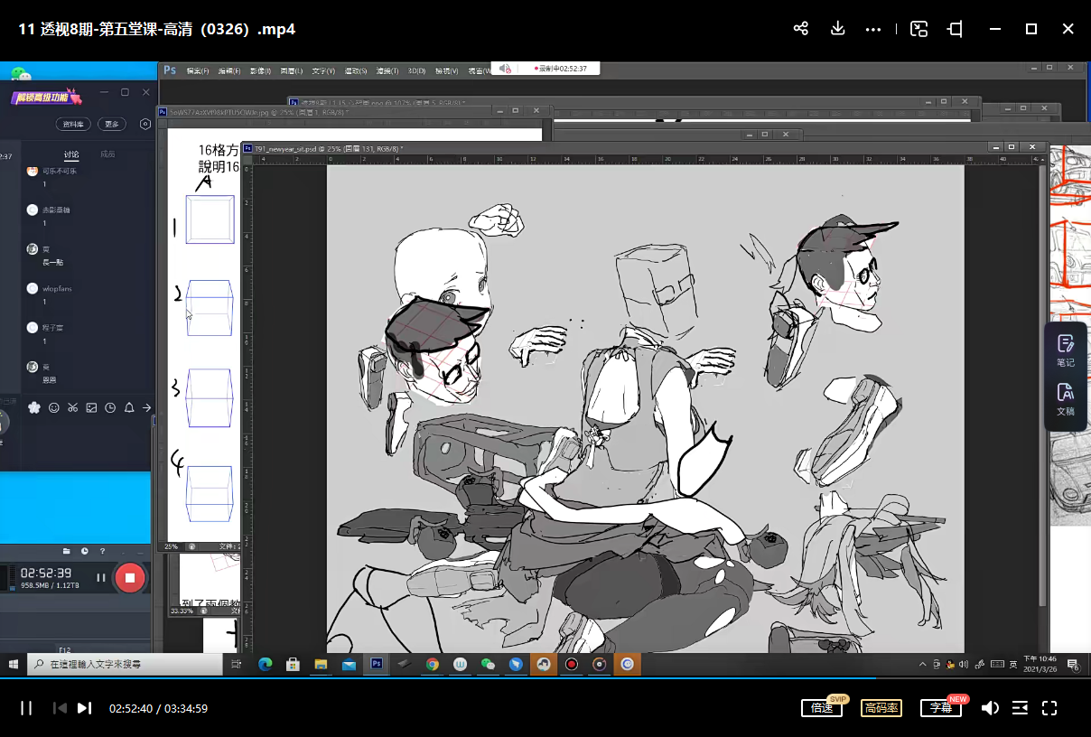Toggle the 字幕 subtitles option
1091x737 pixels.
point(941,708)
